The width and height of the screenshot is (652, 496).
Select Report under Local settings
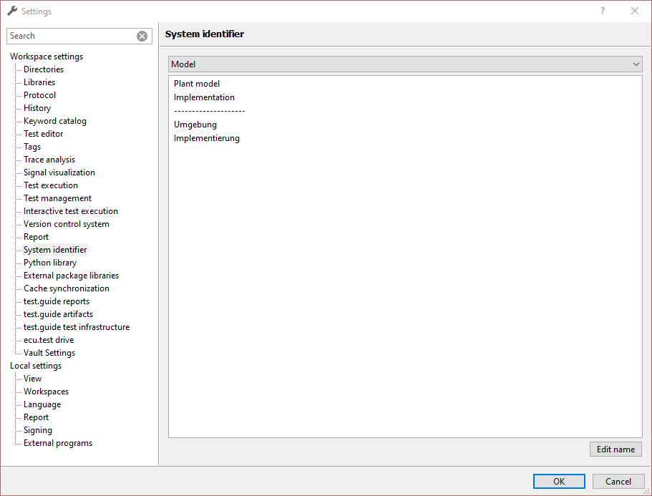(x=37, y=417)
